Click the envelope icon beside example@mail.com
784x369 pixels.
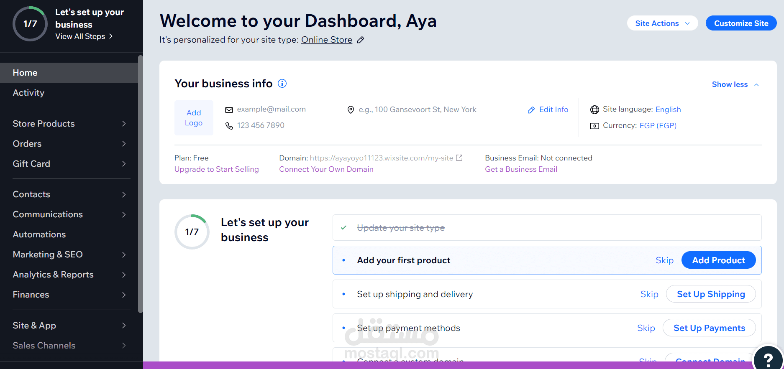click(229, 110)
